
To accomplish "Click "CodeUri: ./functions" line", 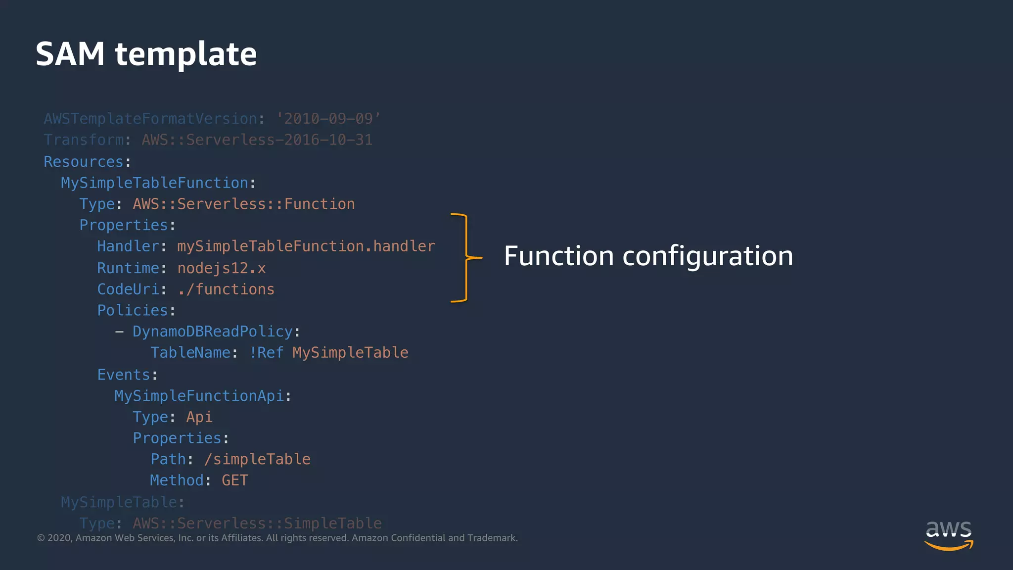I will 186,289.
